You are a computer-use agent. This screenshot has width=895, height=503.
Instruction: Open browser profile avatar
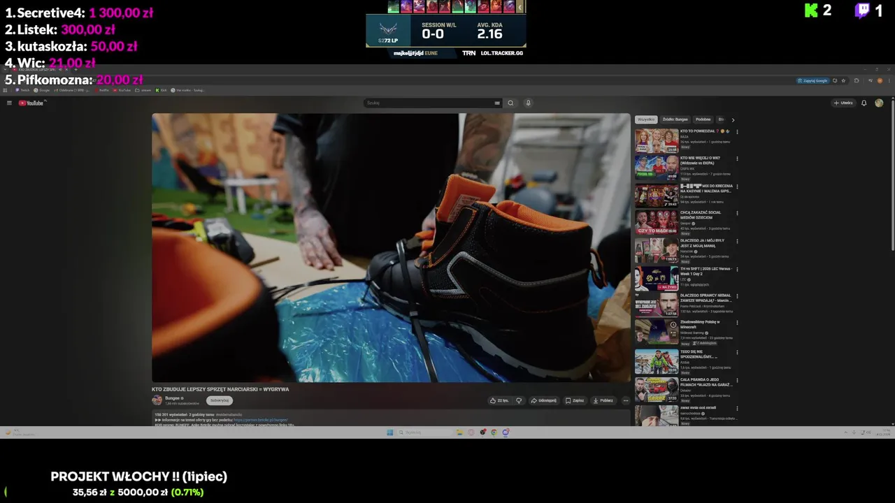click(880, 80)
